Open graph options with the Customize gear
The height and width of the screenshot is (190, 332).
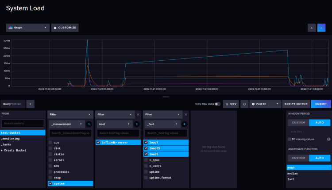click(x=65, y=27)
